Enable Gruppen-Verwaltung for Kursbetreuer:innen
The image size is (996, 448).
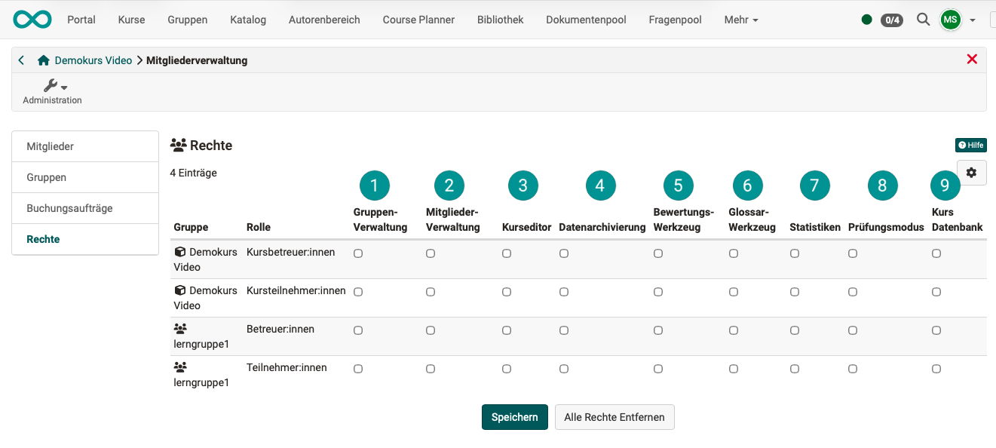(358, 253)
